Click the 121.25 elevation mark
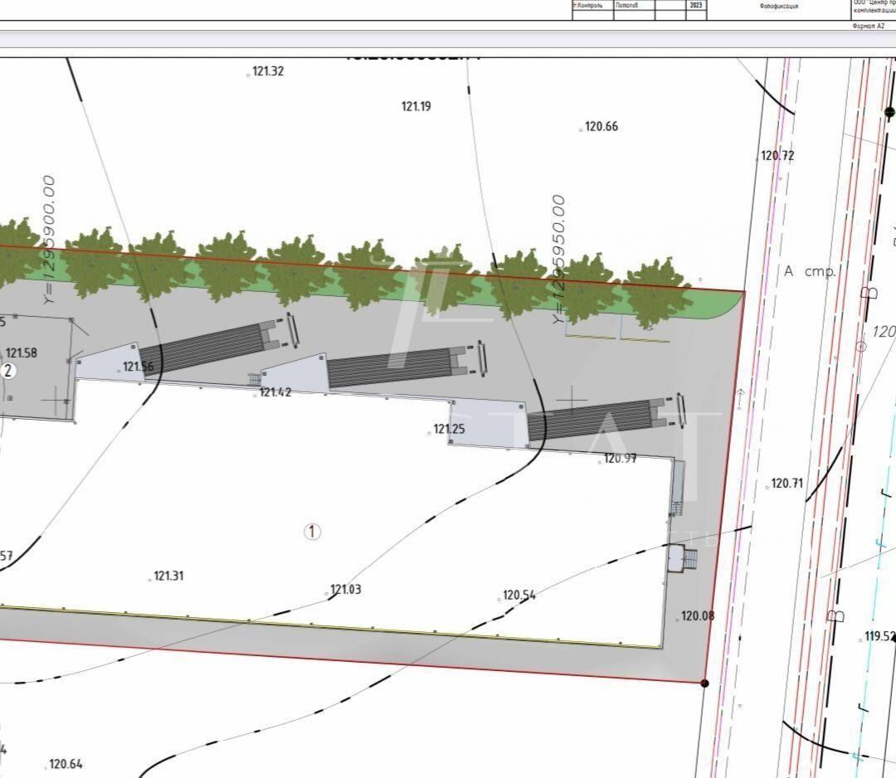 pyautogui.click(x=449, y=430)
